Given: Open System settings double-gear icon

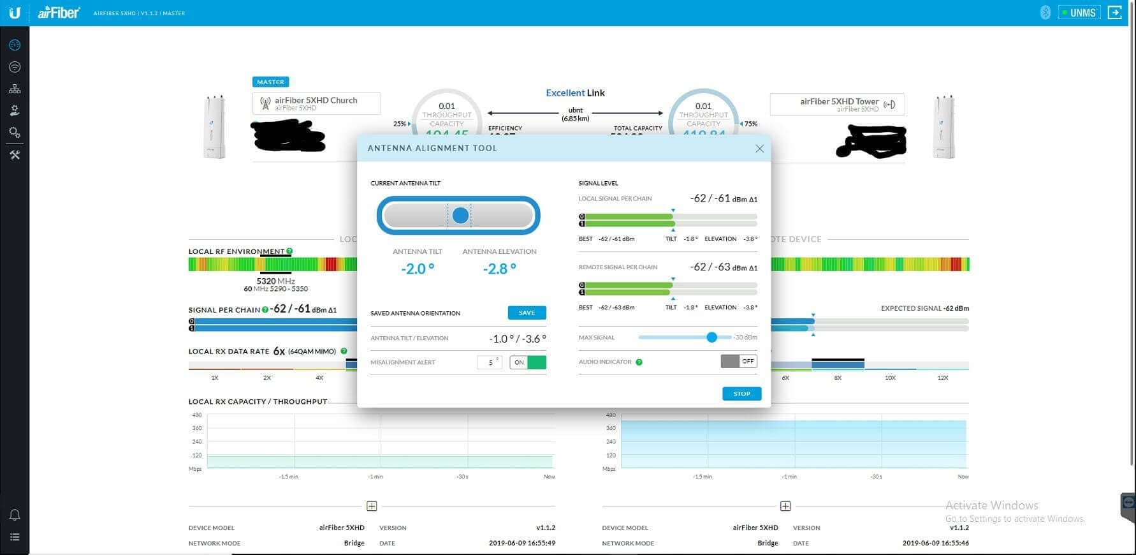Looking at the screenshot, I should pyautogui.click(x=15, y=133).
